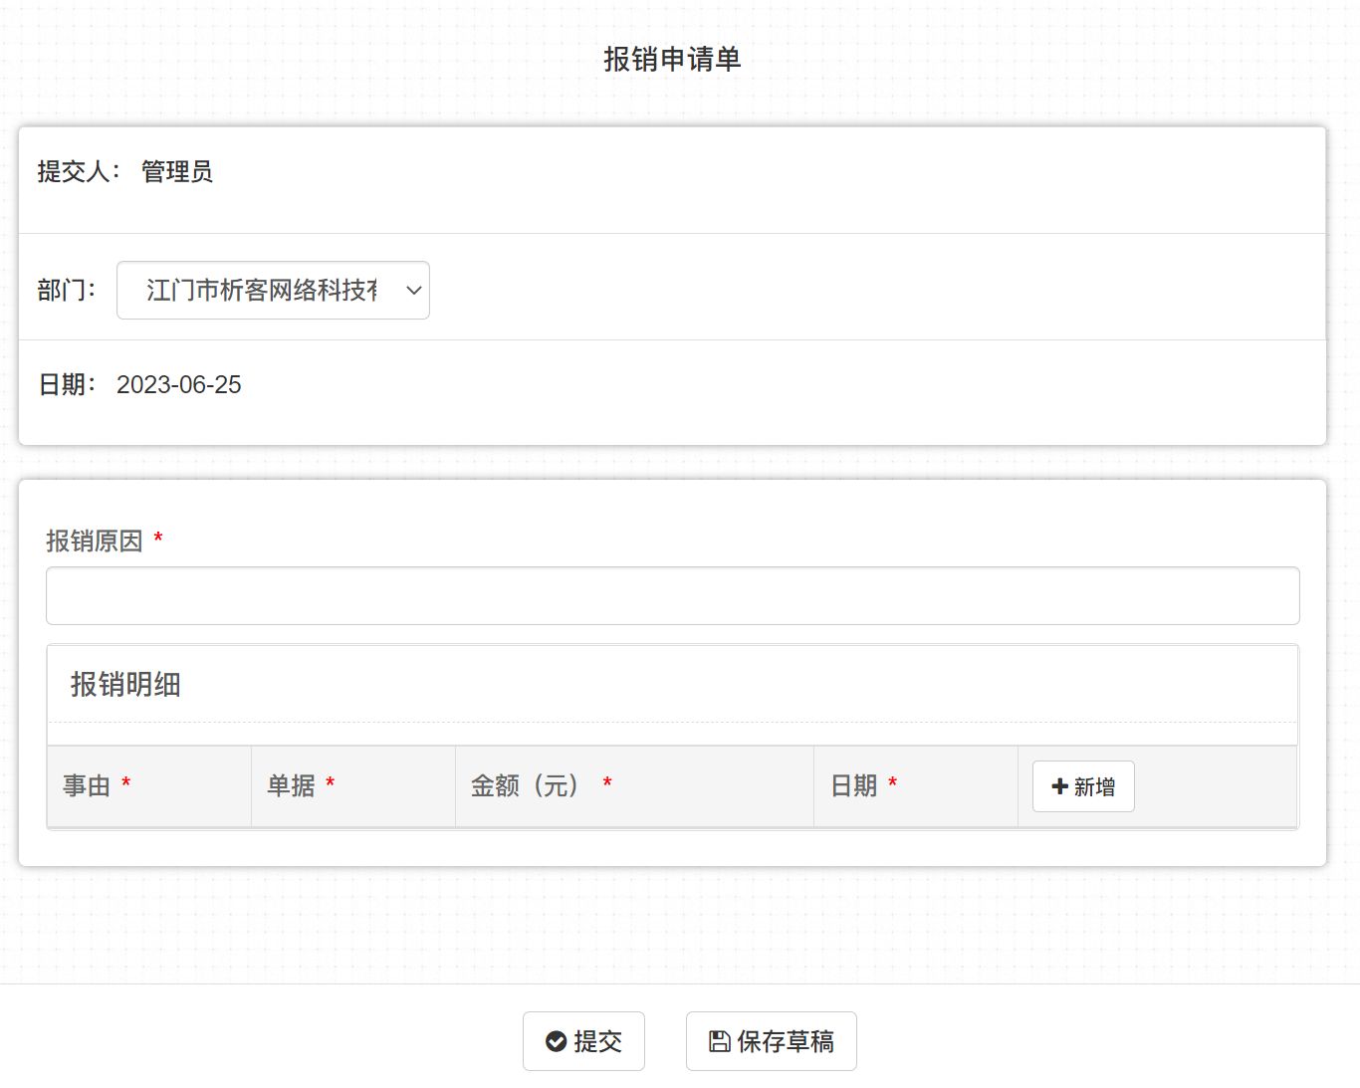Image resolution: width=1360 pixels, height=1088 pixels.
Task: Click the floppy disk icon beside 保存草稿
Action: [719, 1041]
